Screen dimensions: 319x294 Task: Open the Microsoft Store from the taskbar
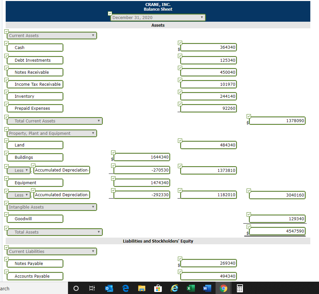(x=158, y=288)
